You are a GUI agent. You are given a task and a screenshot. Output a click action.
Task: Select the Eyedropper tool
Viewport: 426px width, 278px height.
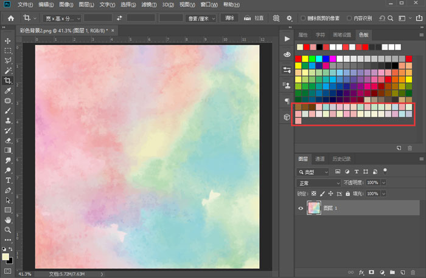pyautogui.click(x=7, y=91)
